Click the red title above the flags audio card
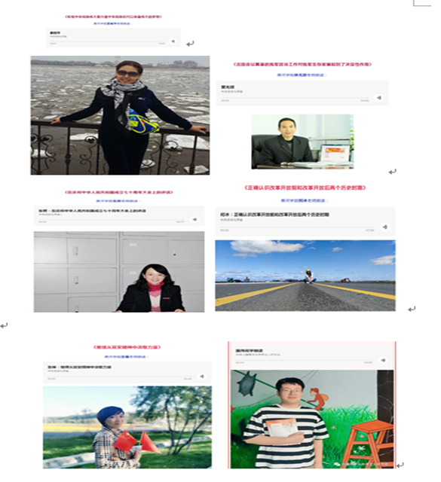The width and height of the screenshot is (441, 482). point(127,347)
